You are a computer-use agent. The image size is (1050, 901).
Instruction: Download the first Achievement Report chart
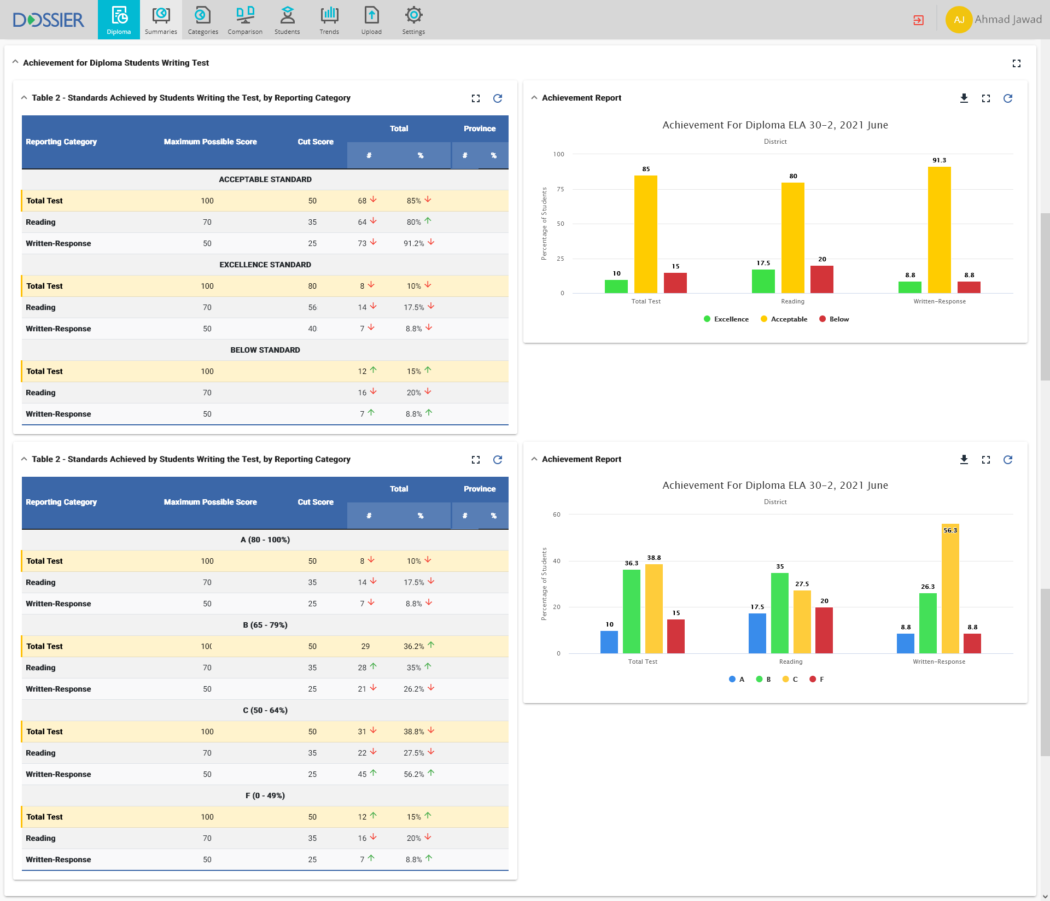point(964,98)
